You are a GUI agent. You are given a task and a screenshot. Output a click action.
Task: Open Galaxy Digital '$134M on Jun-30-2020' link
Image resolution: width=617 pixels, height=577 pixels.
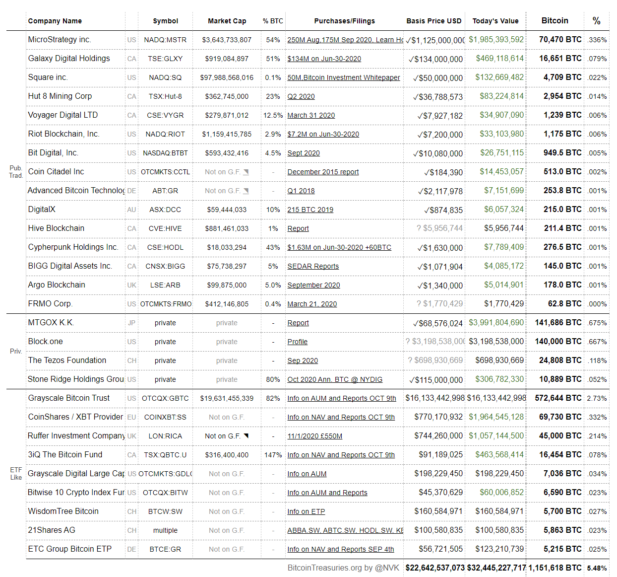[324, 59]
